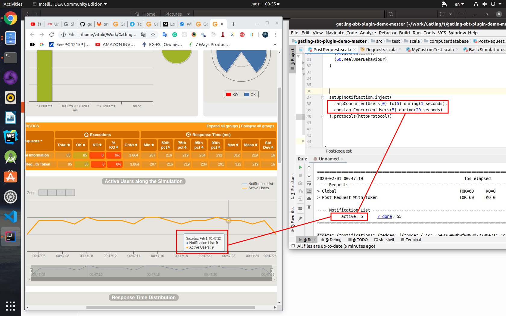Open the Analyze menu in IntelliJ
506x316 pixels.
(368, 33)
